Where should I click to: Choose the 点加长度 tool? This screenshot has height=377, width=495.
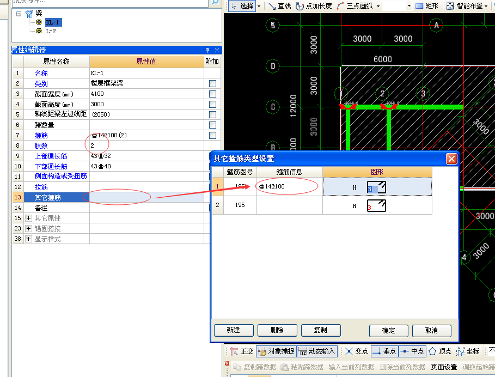314,6
